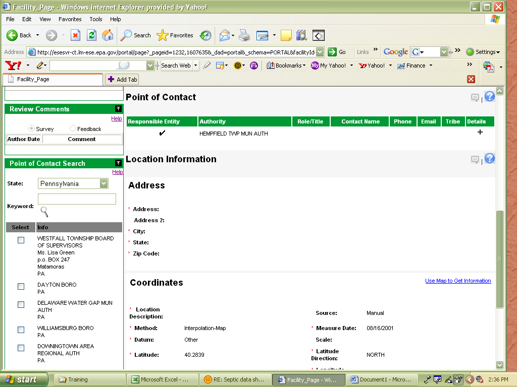
Task: Select the Feedback radio button
Action: (x=73, y=129)
